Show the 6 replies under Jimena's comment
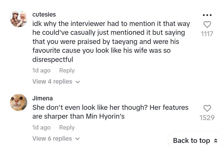Screen dimensions: 223x146 point(52,139)
